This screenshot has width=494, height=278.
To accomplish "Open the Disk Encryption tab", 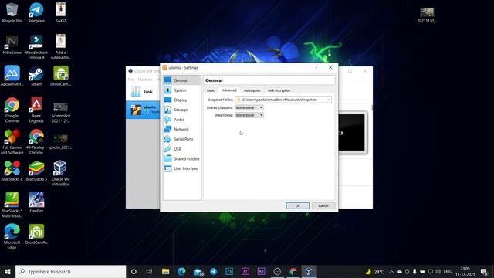I will coord(279,90).
